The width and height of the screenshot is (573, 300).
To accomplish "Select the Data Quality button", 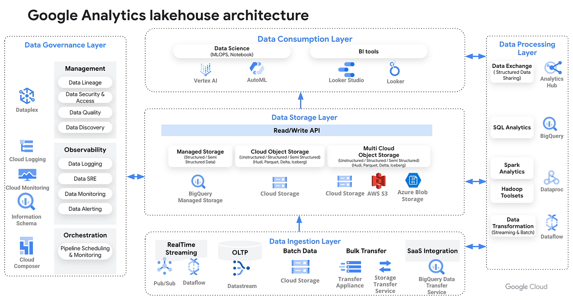I will (x=85, y=112).
